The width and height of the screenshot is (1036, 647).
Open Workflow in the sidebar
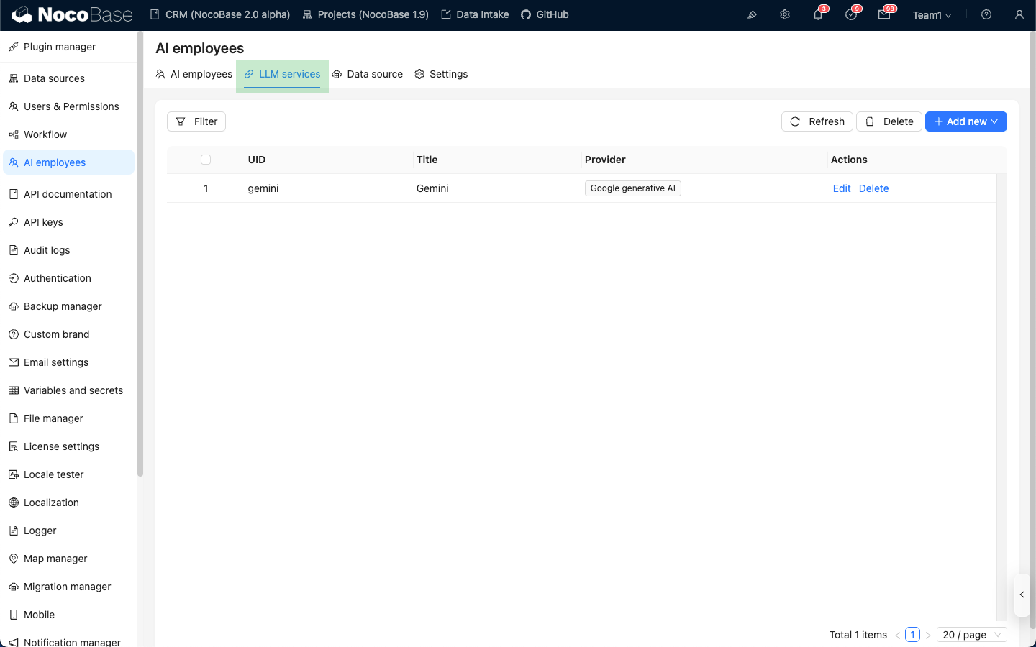[45, 134]
